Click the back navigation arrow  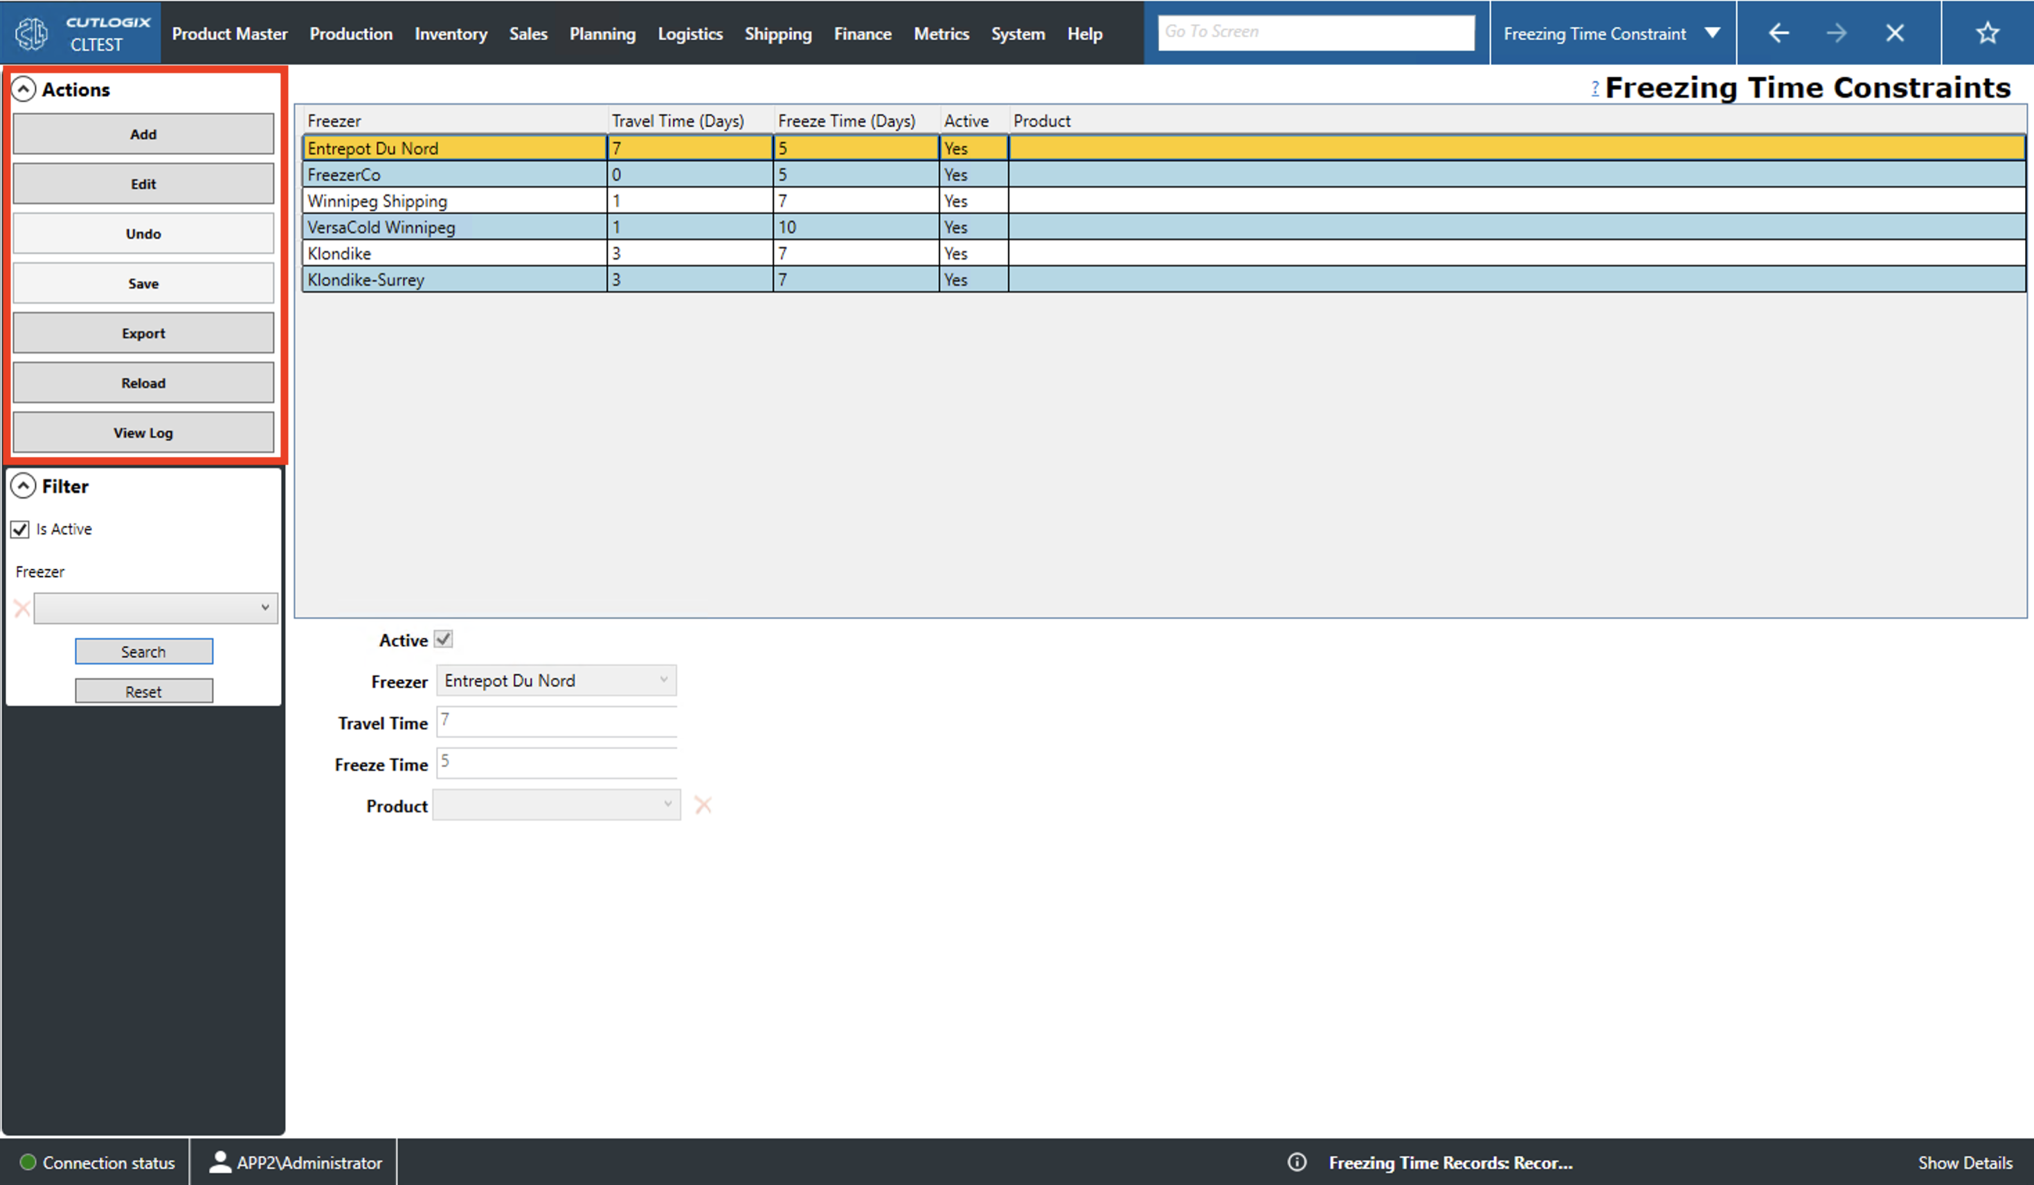point(1780,33)
